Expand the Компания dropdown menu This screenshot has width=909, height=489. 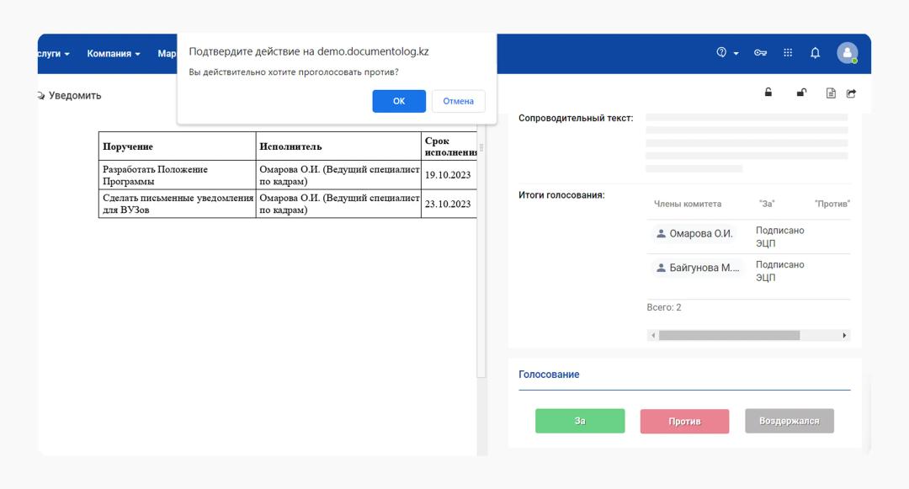tap(114, 54)
